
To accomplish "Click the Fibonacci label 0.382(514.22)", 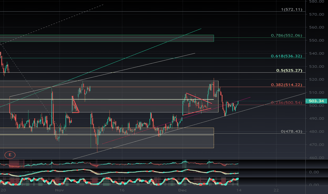I will (286, 85).
